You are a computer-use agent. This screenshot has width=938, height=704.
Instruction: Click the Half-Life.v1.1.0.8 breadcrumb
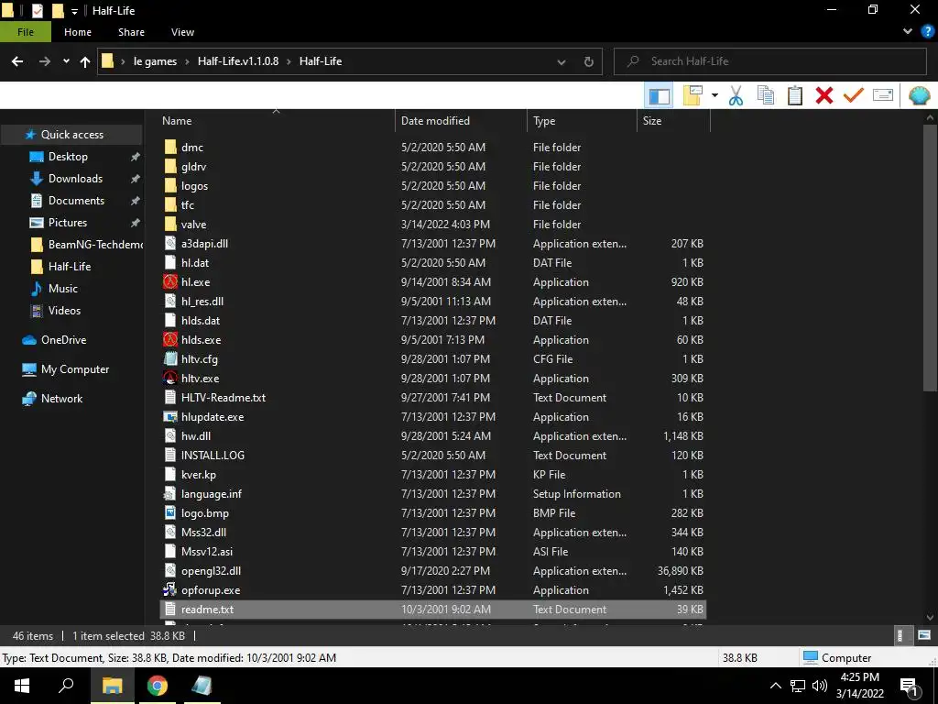(238, 61)
